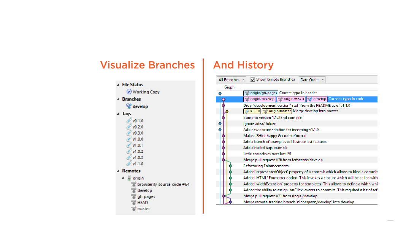
Task: Select browserify-source-code-#64 remote branch
Action: [163, 184]
